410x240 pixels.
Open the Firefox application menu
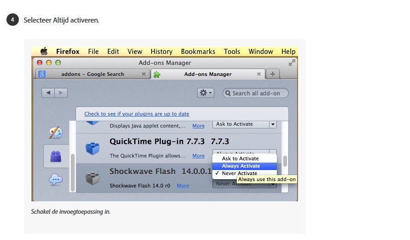(68, 52)
